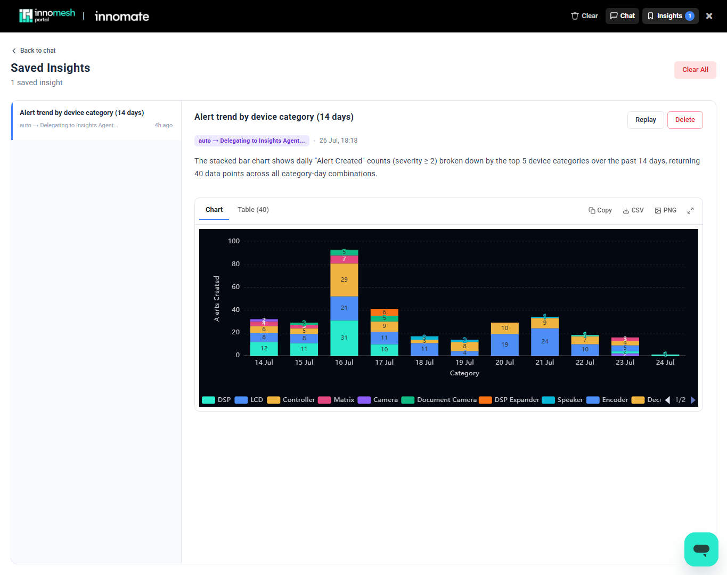The width and height of the screenshot is (727, 575).
Task: Click the 15 Jul DSP segment labeled 11
Action: pyautogui.click(x=304, y=349)
